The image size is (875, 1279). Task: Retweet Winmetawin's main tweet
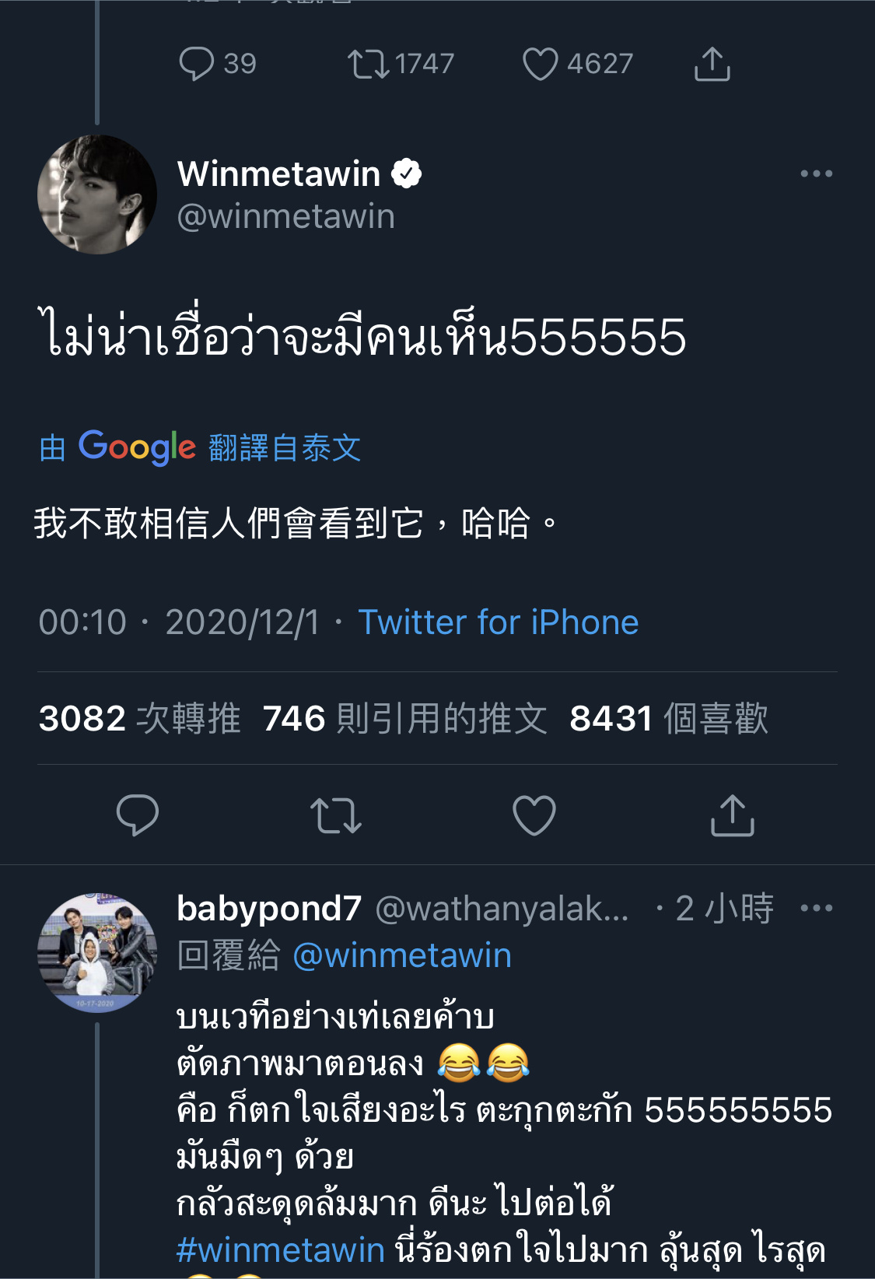pos(336,815)
